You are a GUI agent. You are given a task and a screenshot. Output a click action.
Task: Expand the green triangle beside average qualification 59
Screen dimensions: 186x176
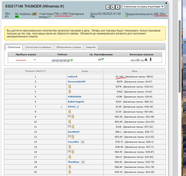tap(103, 59)
